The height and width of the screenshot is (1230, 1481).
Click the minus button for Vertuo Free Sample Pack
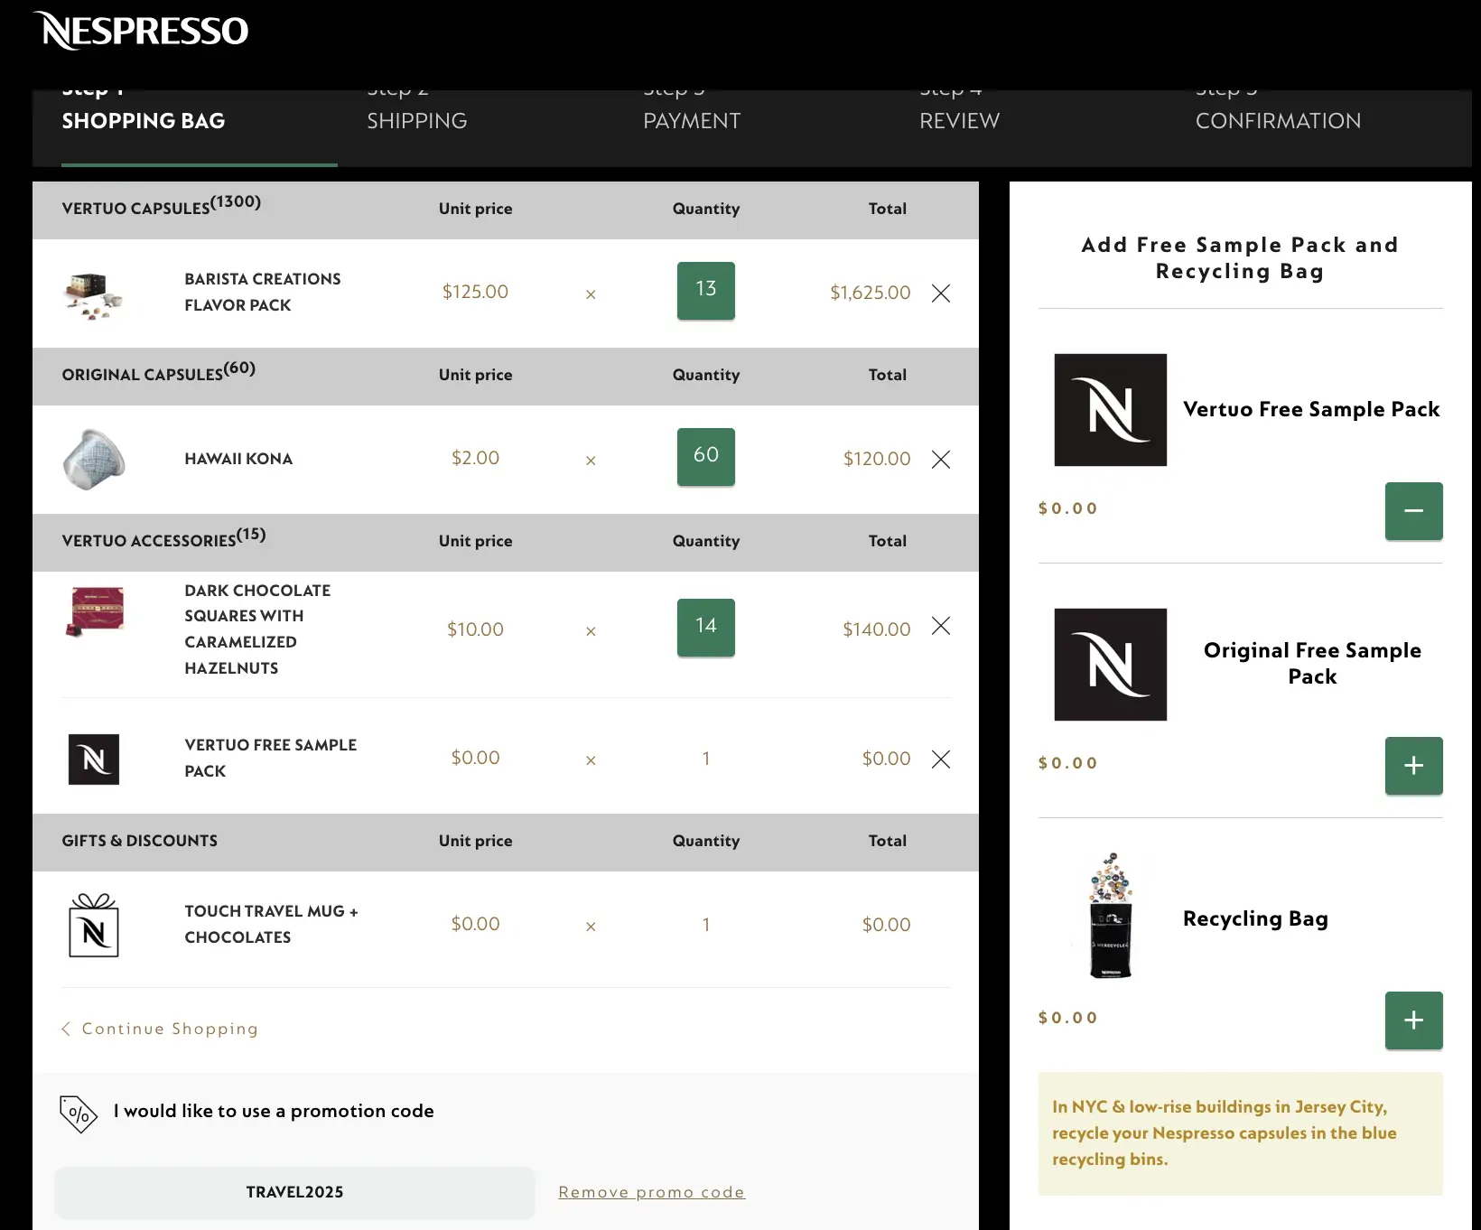pos(1413,511)
